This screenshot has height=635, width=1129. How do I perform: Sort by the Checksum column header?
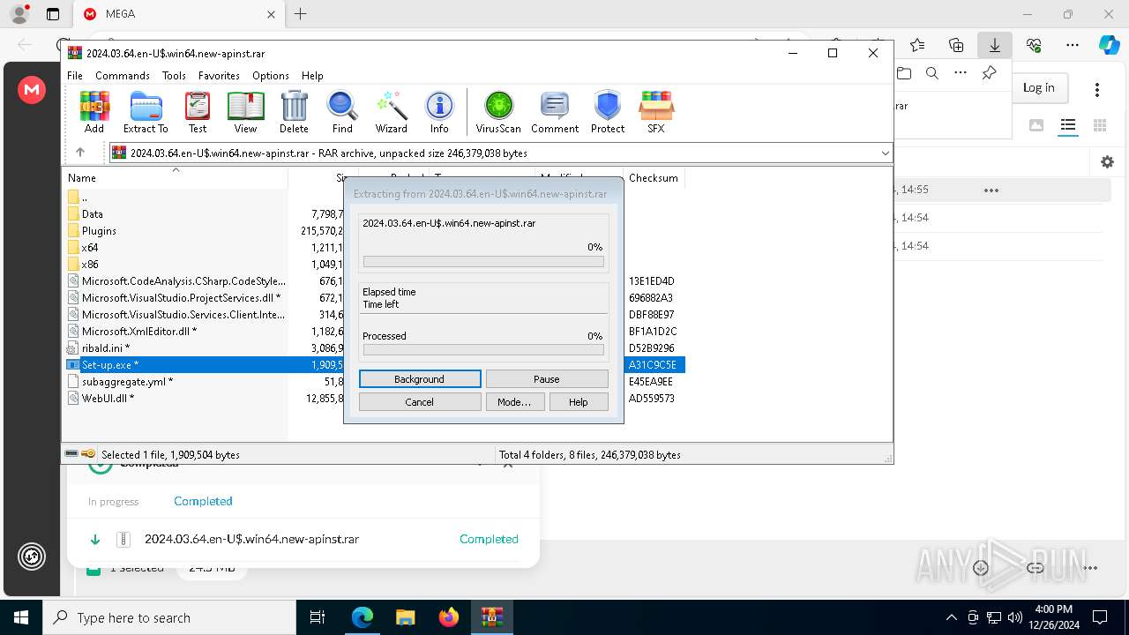point(654,177)
